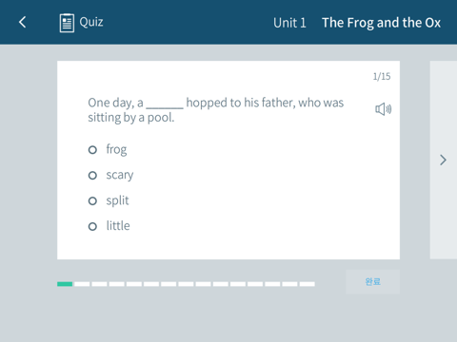The width and height of the screenshot is (457, 342).
Task: Click the answer text 'little'
Action: (118, 226)
